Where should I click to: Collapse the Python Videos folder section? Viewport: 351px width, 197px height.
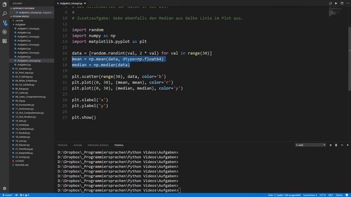coord(21,16)
